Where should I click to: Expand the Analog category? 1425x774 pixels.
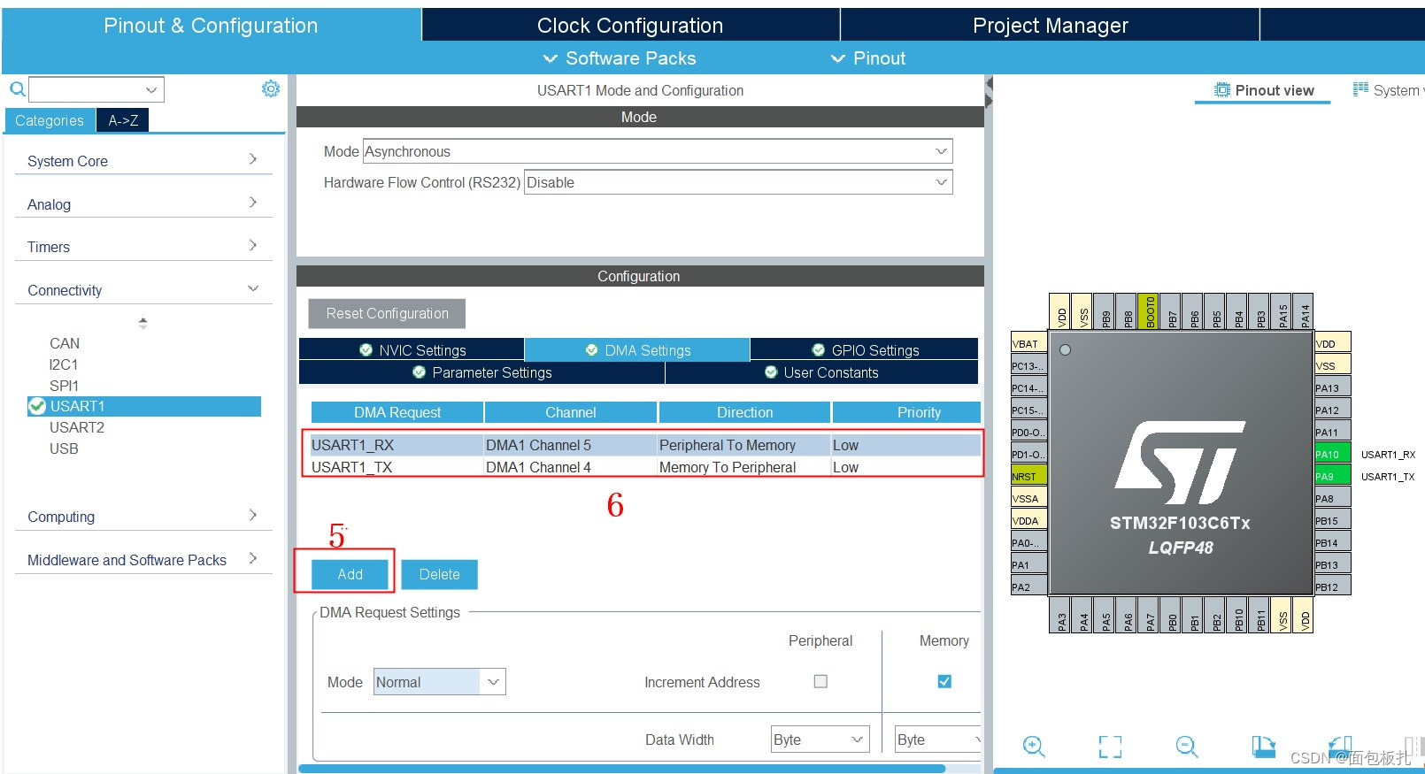click(x=142, y=203)
